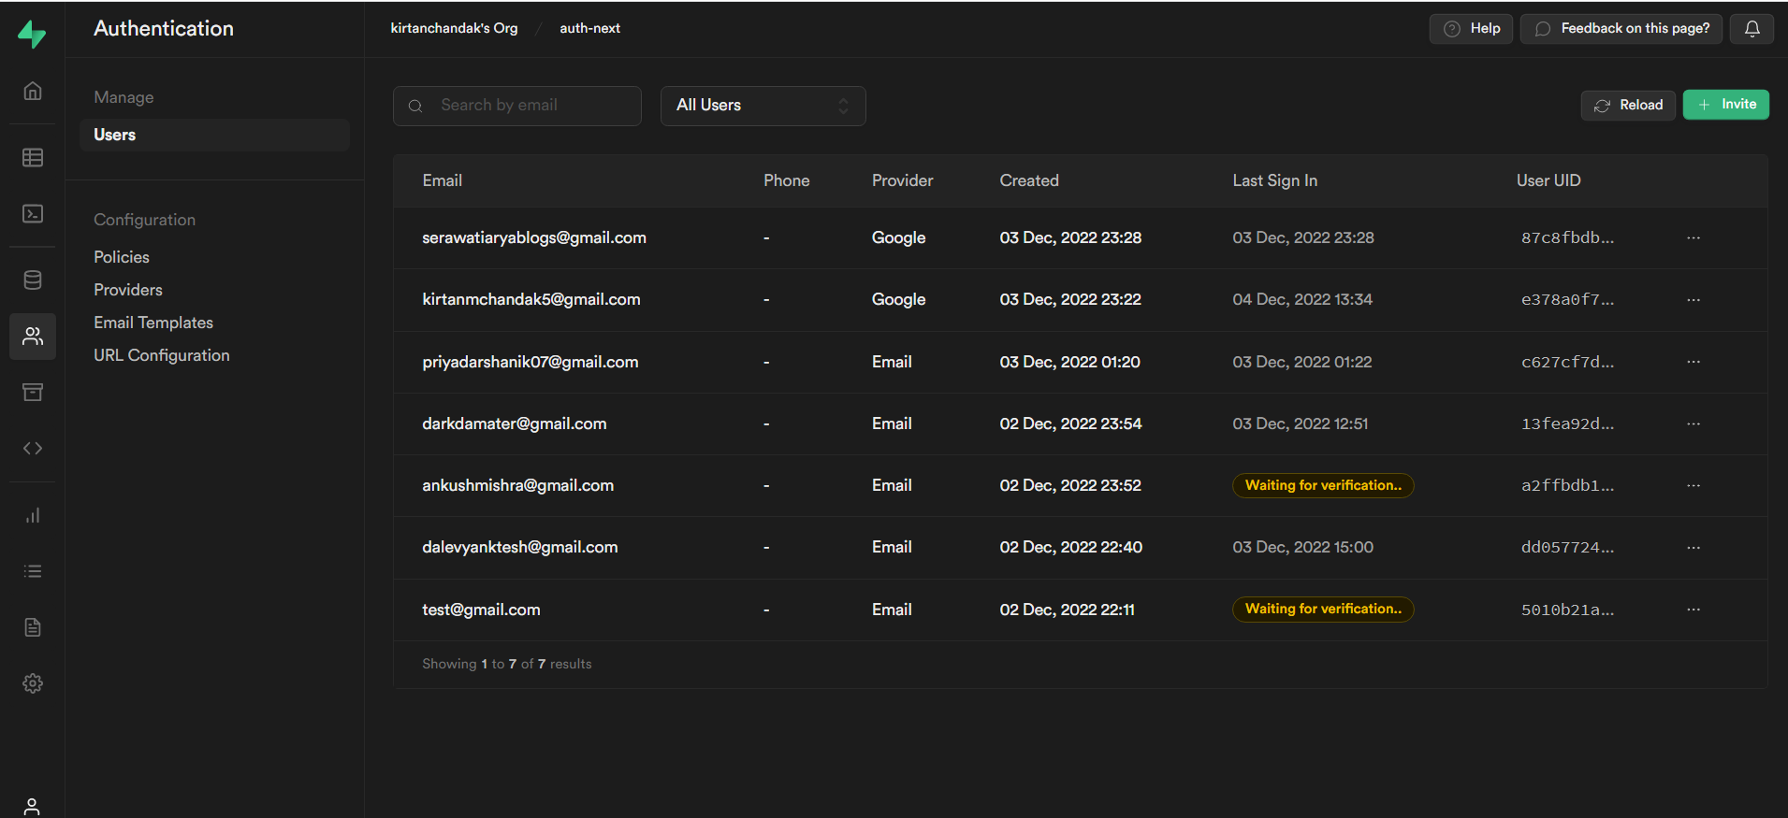The height and width of the screenshot is (818, 1788).
Task: Click Waiting for verification badge for ankushmishra
Action: point(1323,485)
